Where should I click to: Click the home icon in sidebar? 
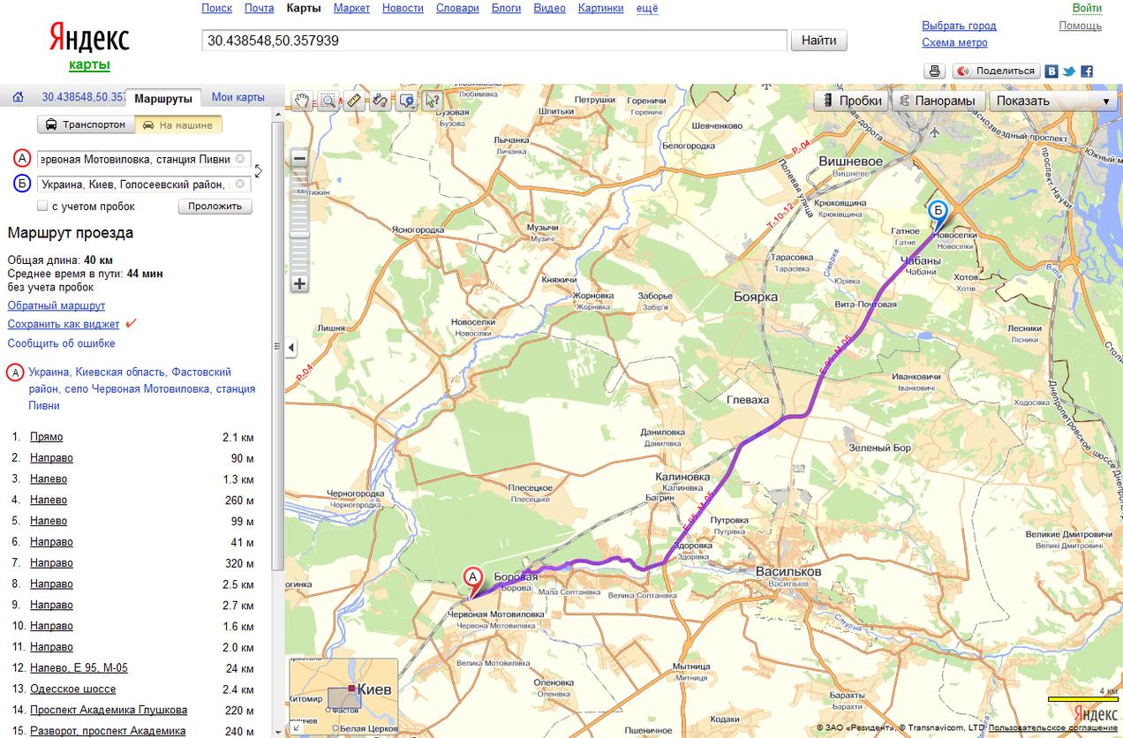[18, 98]
